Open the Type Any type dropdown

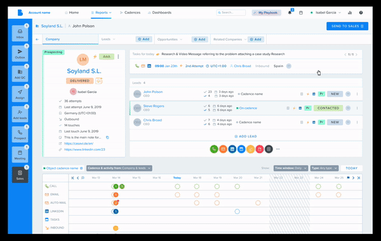[x=324, y=168]
